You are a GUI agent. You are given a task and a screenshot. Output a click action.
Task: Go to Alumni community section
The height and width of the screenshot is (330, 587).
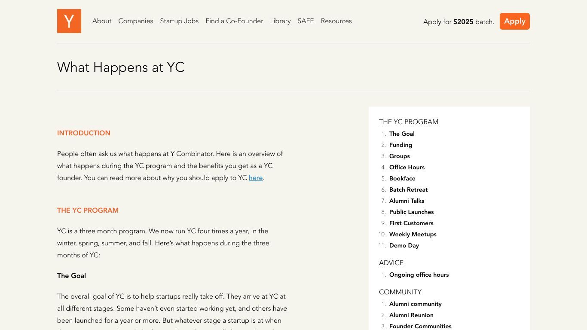416,304
